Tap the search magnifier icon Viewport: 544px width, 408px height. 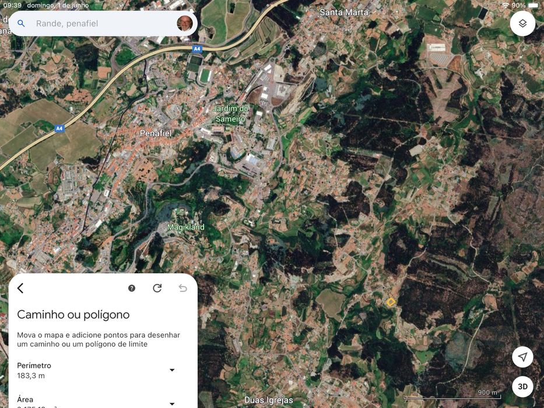21,23
